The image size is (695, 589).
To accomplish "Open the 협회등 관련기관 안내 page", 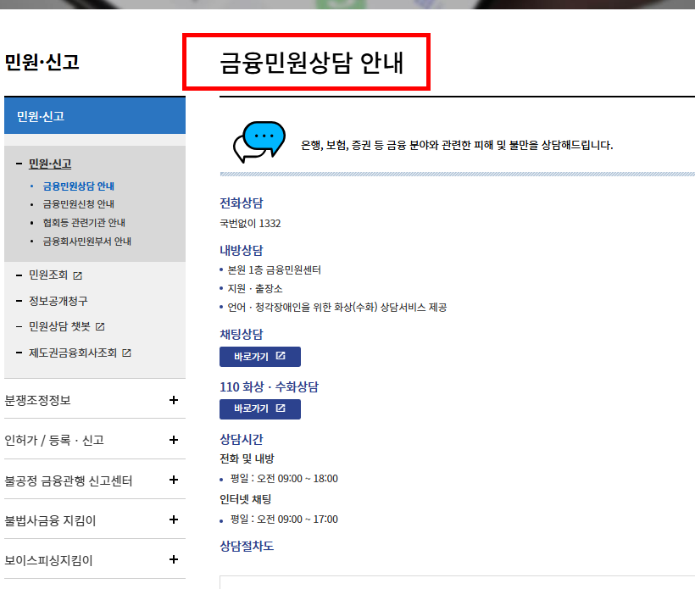I will [81, 223].
